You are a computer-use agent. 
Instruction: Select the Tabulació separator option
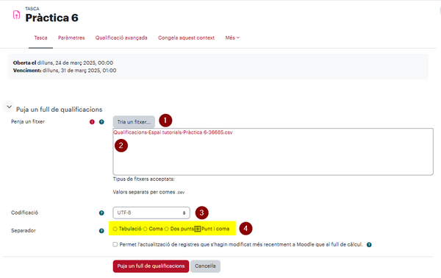pos(115,229)
